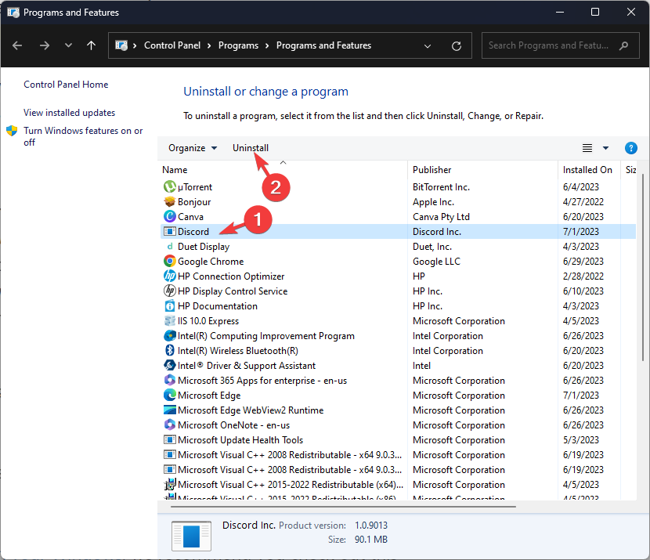
Task: Click the horizontal scrollbar below the list
Action: [x=343, y=507]
